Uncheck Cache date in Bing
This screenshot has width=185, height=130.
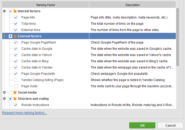[x=16, y=61]
